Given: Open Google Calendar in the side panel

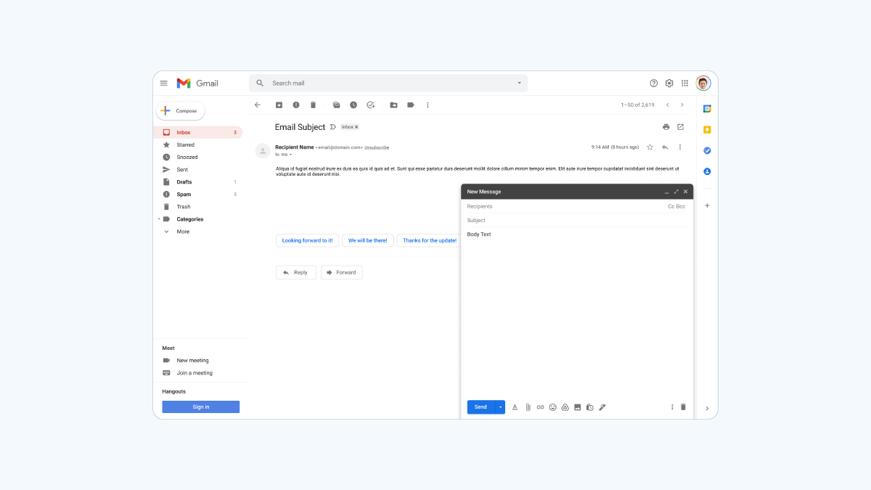Looking at the screenshot, I should coord(707,109).
